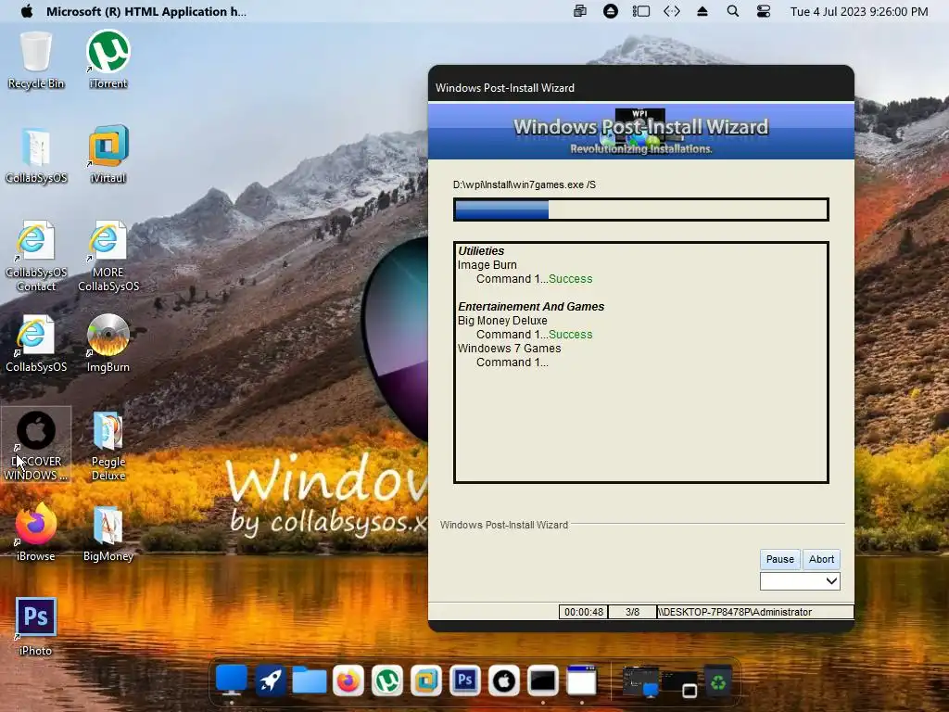
Task: Open the Microsoft (R) HTML Application menu
Action: (146, 11)
